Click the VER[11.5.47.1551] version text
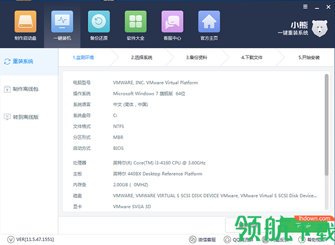Screen dimensions: 335x245 tap(35, 239)
